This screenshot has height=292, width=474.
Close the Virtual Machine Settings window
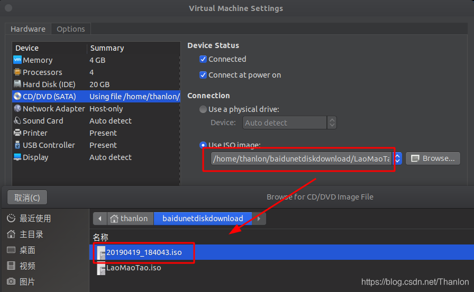point(8,8)
